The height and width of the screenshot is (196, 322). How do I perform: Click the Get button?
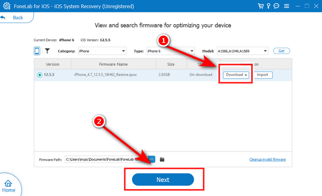(x=281, y=51)
